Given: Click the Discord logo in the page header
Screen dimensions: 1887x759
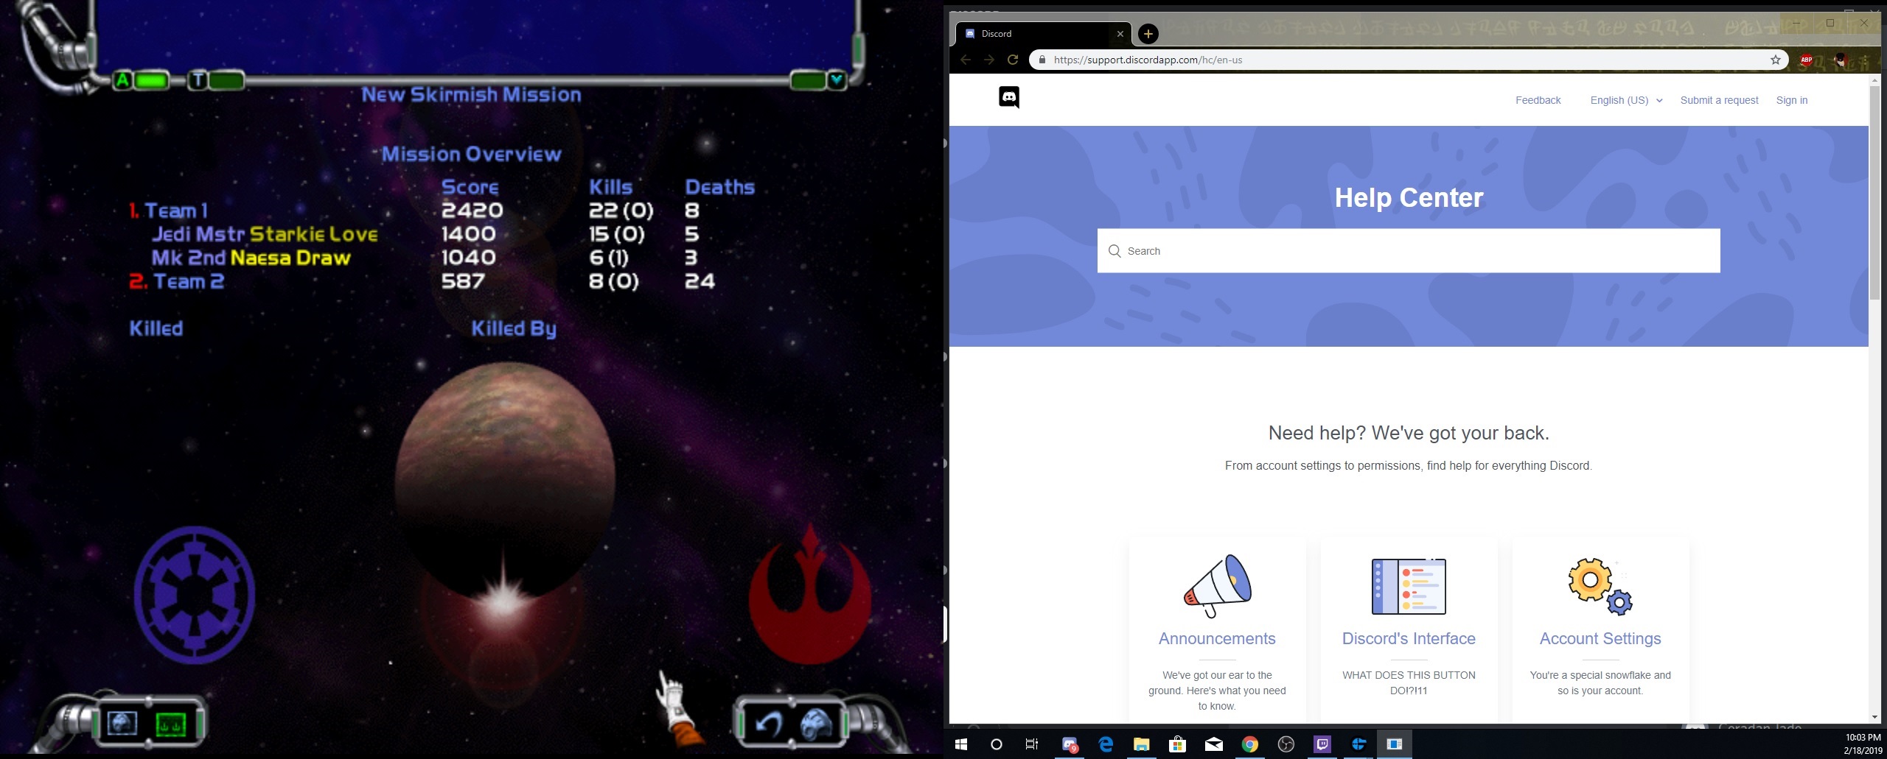Looking at the screenshot, I should (1008, 97).
